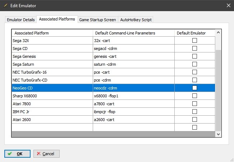Click the 'ibmpcjr -flop' parameters cell

tap(134, 112)
